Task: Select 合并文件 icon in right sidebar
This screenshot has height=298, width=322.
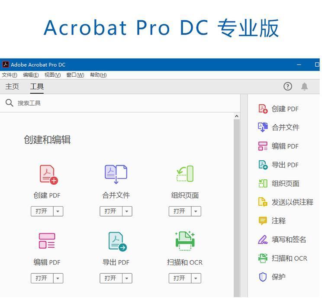Action: (263, 127)
